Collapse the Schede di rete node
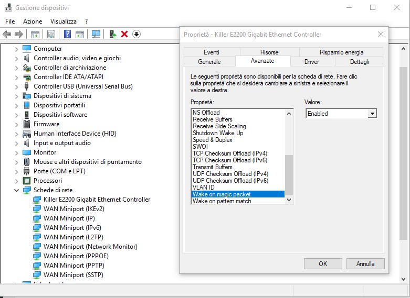 click(16, 190)
